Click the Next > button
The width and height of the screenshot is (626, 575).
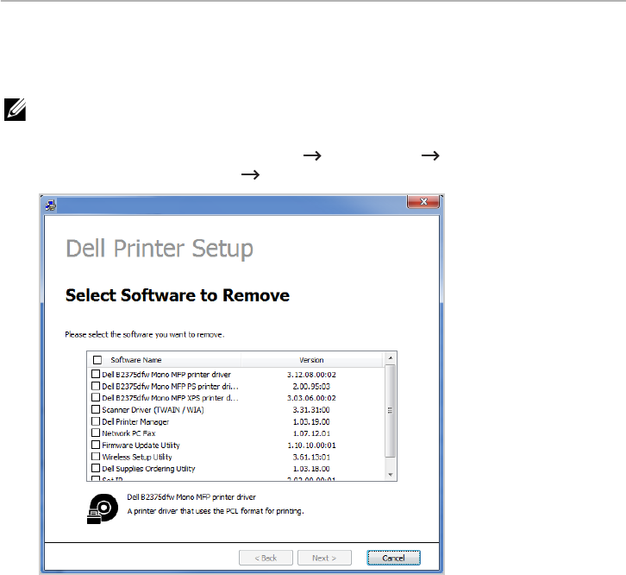324,558
